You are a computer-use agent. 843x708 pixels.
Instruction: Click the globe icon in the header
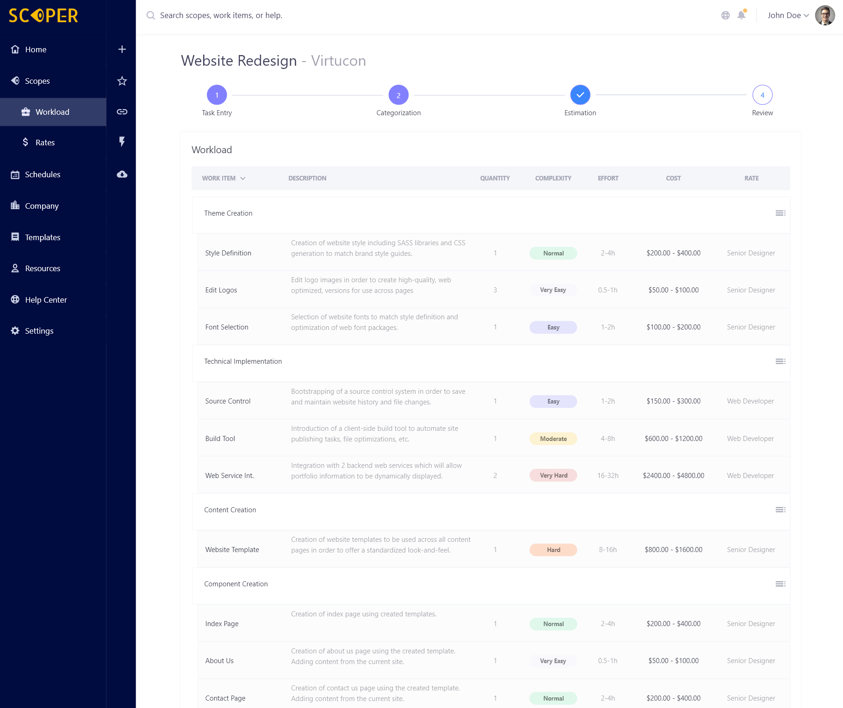(x=725, y=15)
